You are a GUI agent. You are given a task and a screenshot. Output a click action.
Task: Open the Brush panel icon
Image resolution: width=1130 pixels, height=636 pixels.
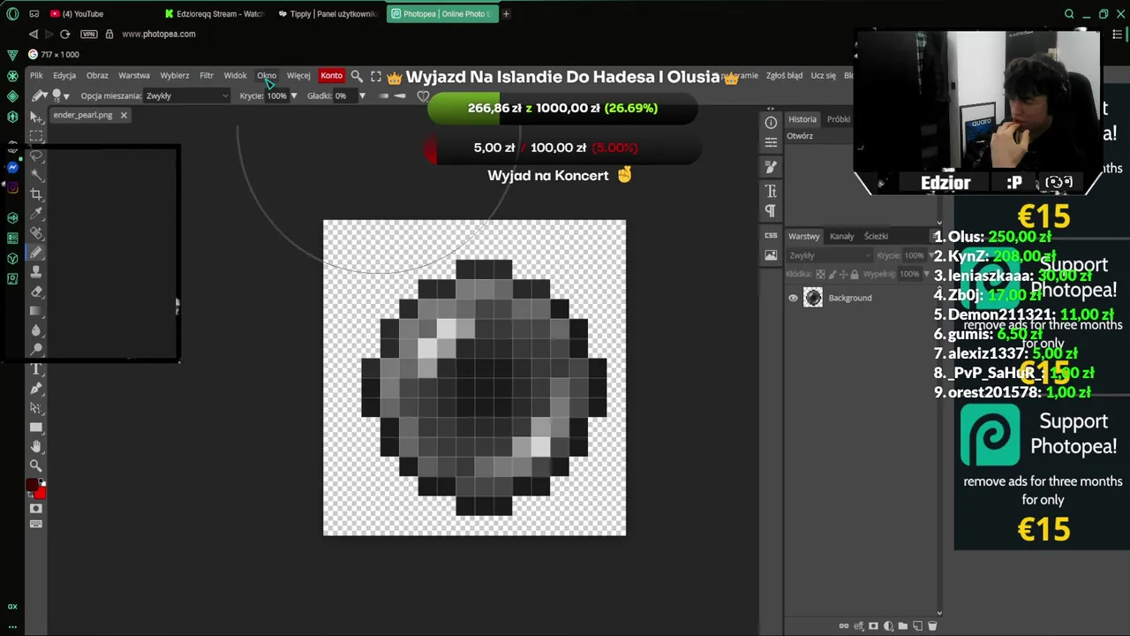[771, 166]
